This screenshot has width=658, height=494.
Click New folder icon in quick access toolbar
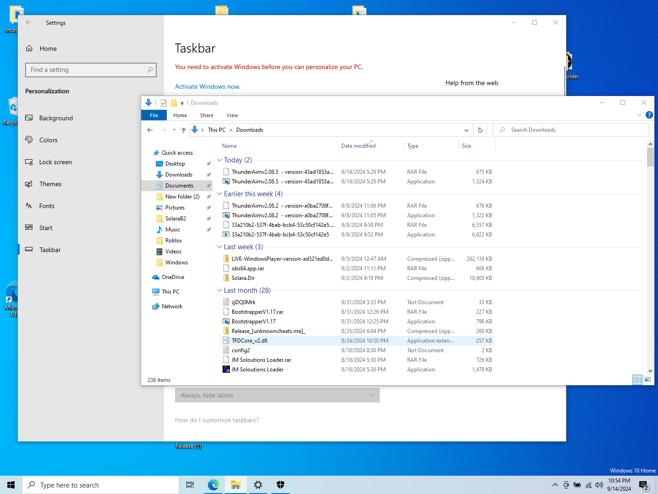[x=174, y=103]
